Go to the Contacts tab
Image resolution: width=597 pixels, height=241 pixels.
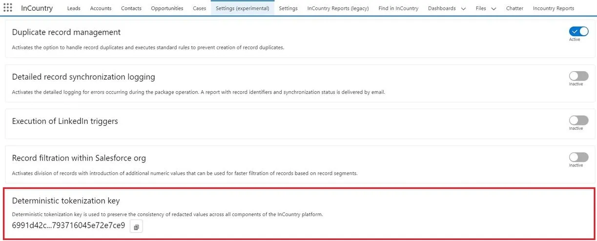(131, 8)
